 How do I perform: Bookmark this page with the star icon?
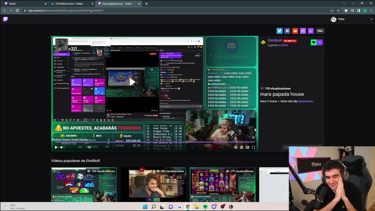pos(338,11)
